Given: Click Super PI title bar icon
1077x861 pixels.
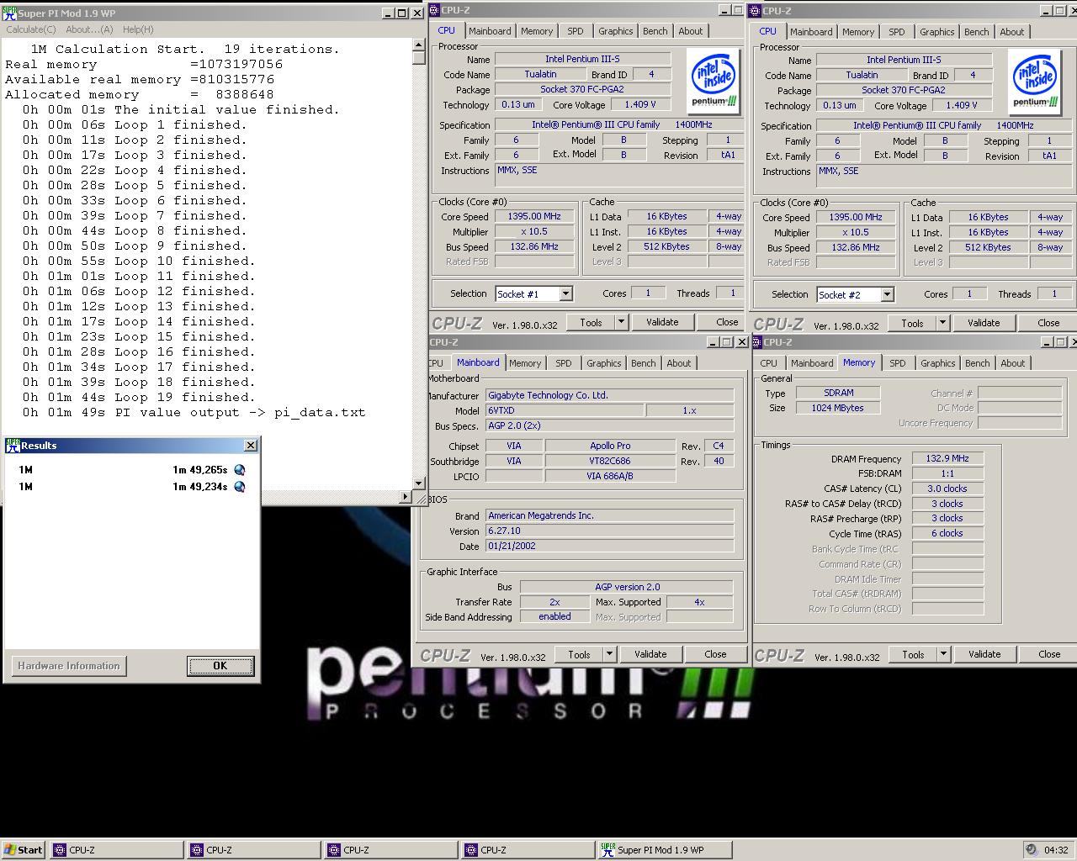Looking at the screenshot, I should coord(10,13).
